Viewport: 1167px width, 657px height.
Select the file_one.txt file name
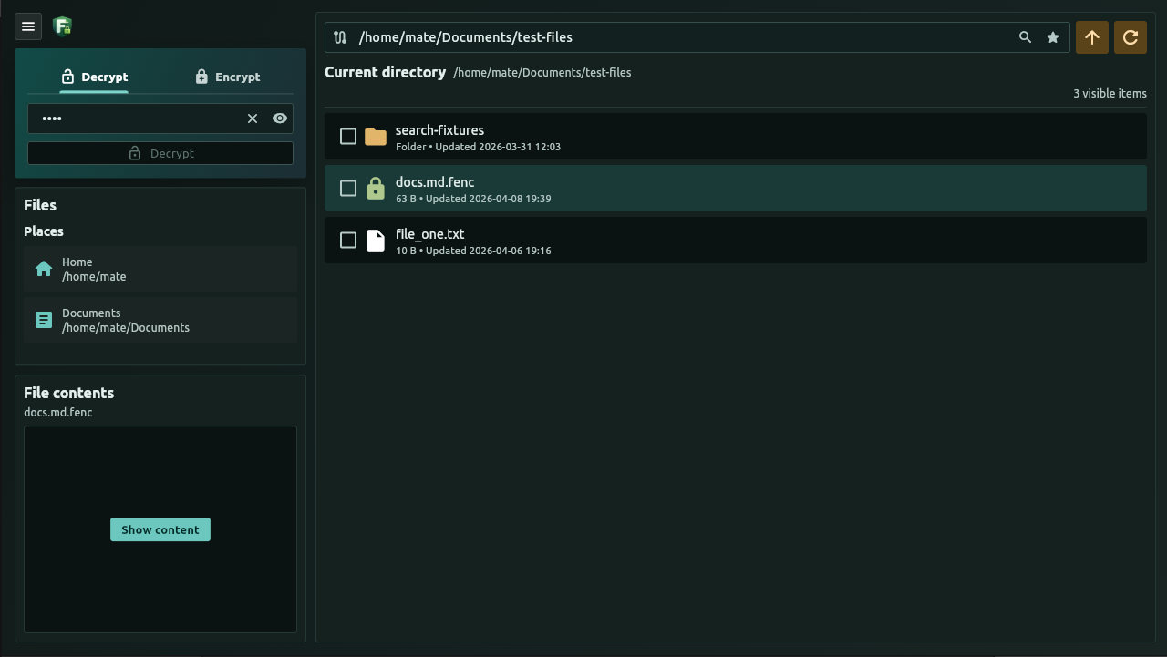(430, 234)
